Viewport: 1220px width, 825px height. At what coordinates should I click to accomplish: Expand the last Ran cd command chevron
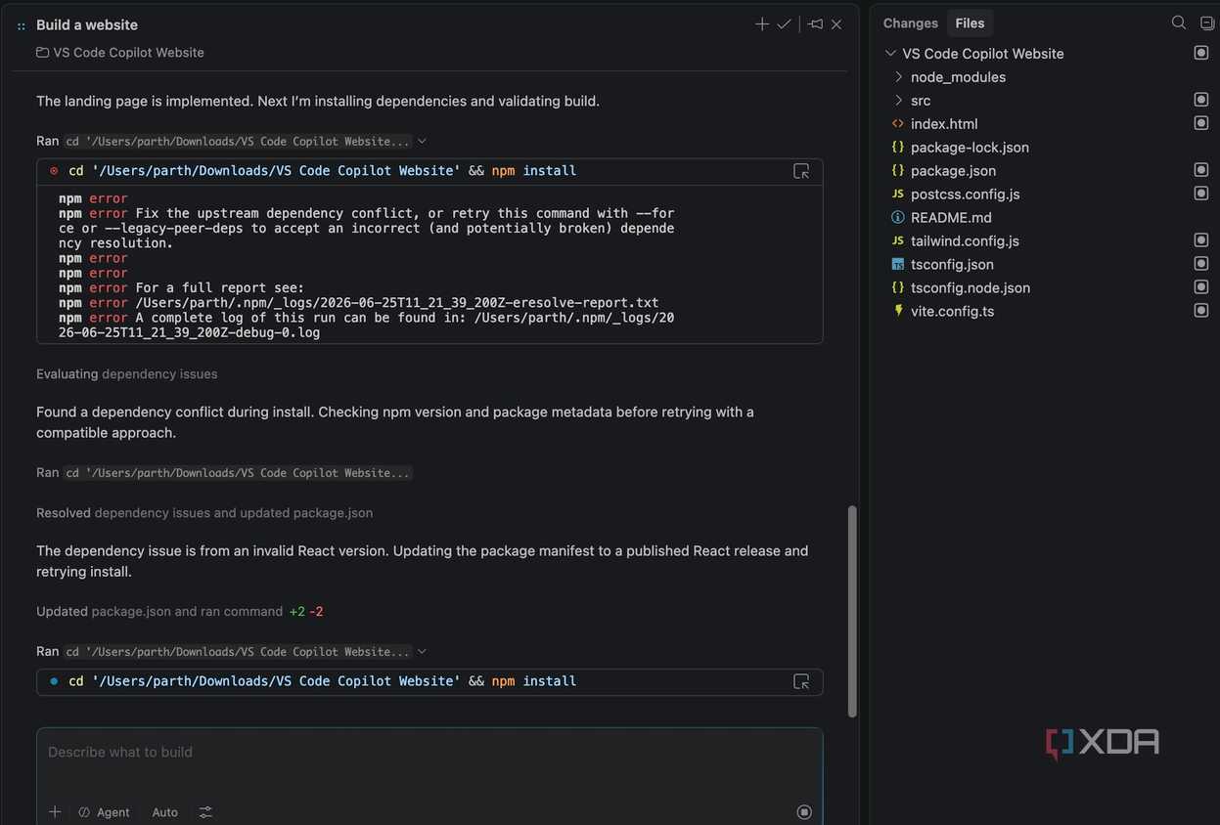[423, 652]
